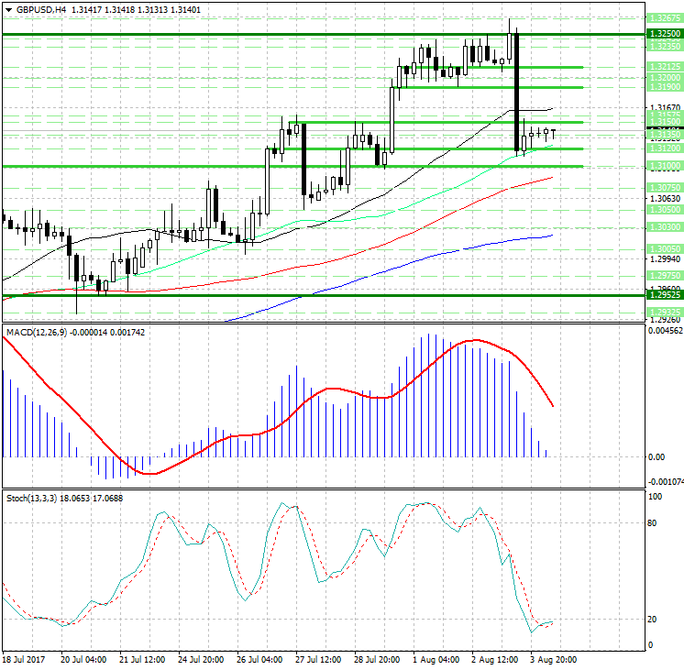Select the MACD(12,26,9) indicator label

pos(37,331)
